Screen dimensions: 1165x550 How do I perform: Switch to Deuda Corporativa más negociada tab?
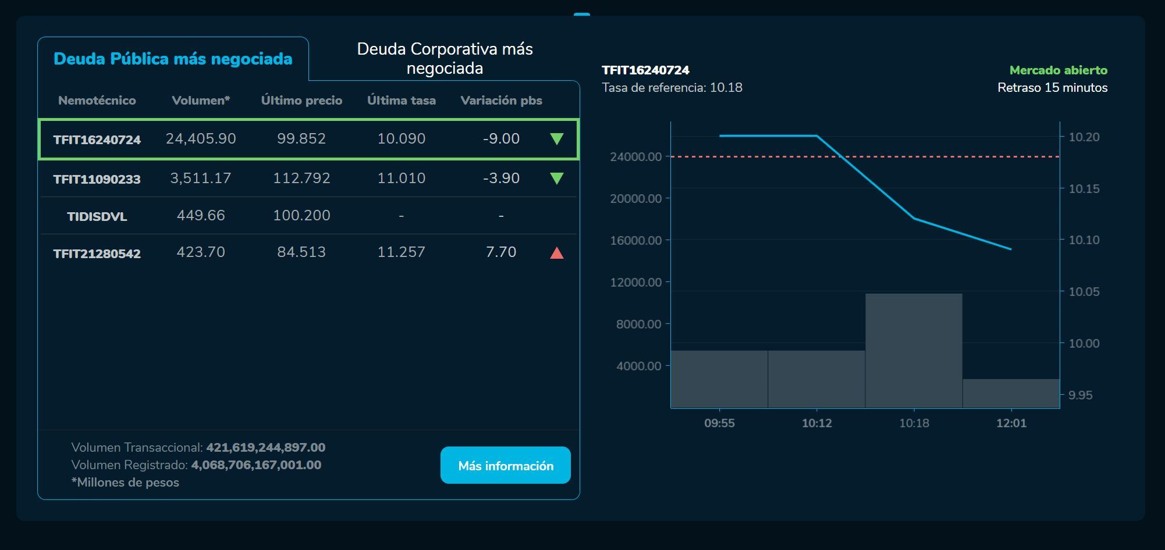445,58
